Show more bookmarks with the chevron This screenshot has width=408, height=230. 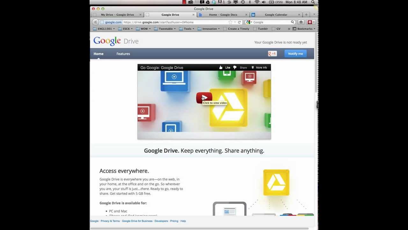(289, 29)
